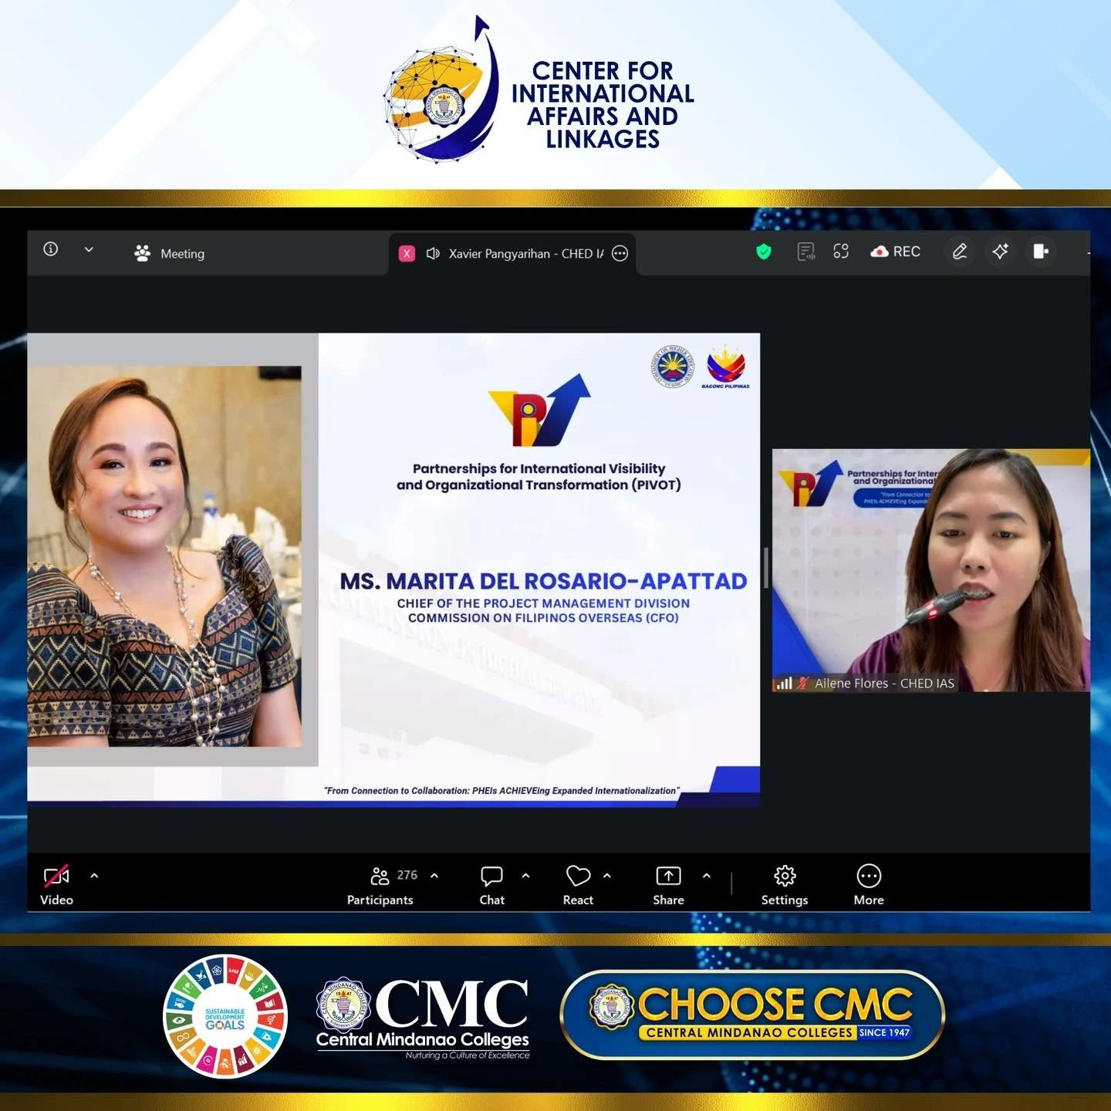Image resolution: width=1111 pixels, height=1111 pixels.
Task: Click 'Partnerships for International Visibility' heading
Action: point(539,468)
